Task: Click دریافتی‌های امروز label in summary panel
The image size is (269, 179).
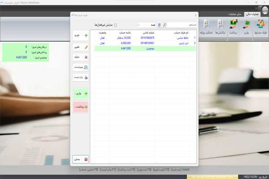Action: 39,47
